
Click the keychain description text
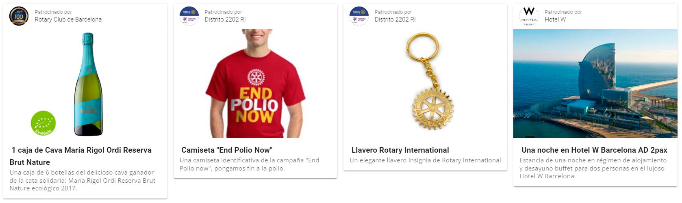tap(425, 160)
